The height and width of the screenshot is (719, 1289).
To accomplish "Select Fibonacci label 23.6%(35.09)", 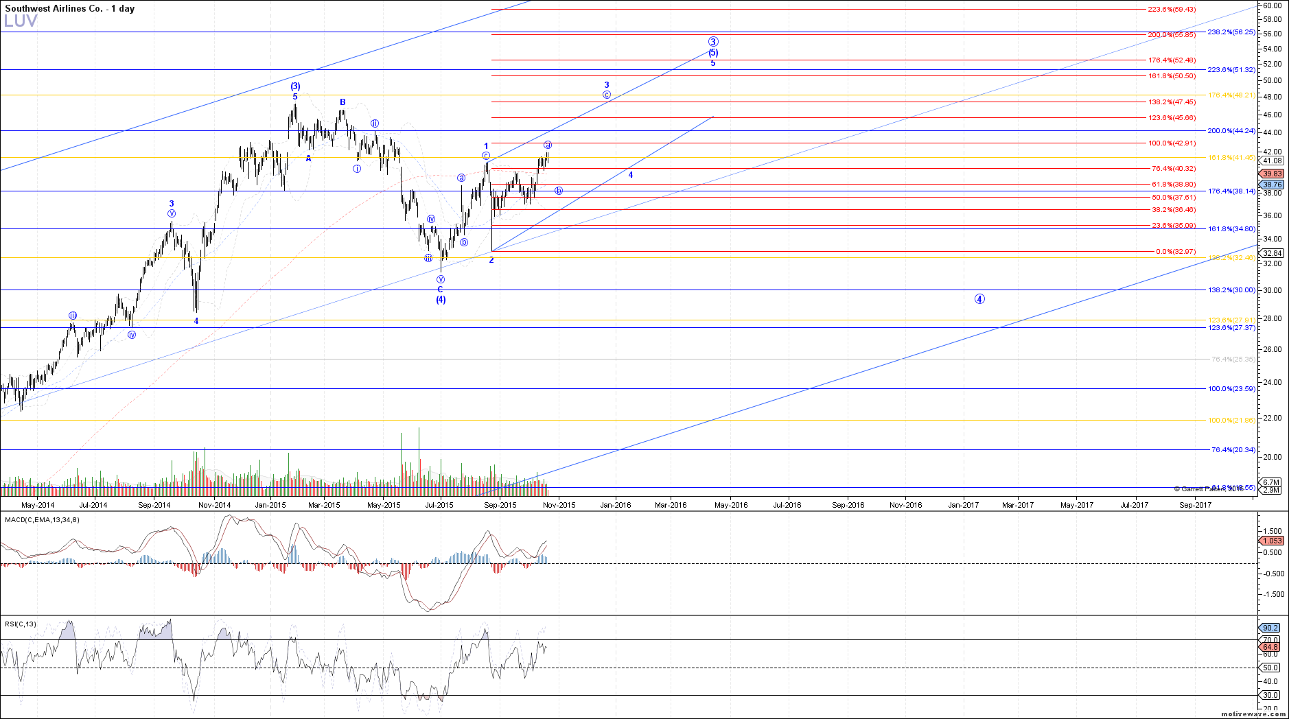I will pos(1173,226).
